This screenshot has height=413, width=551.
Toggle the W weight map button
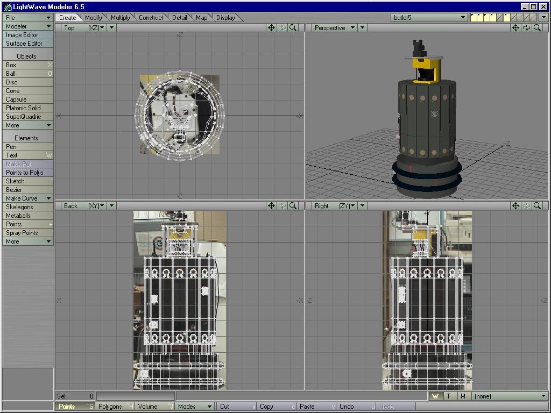click(x=435, y=396)
